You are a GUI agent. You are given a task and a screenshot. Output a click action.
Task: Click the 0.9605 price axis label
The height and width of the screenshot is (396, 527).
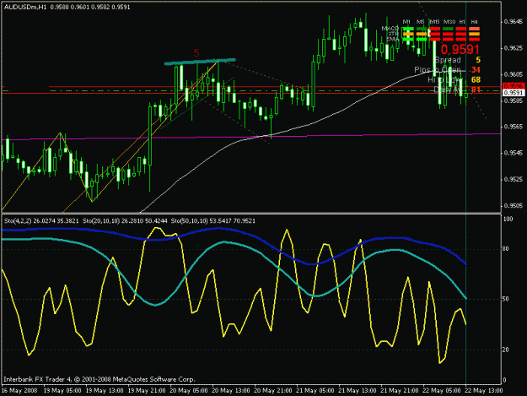click(x=514, y=74)
